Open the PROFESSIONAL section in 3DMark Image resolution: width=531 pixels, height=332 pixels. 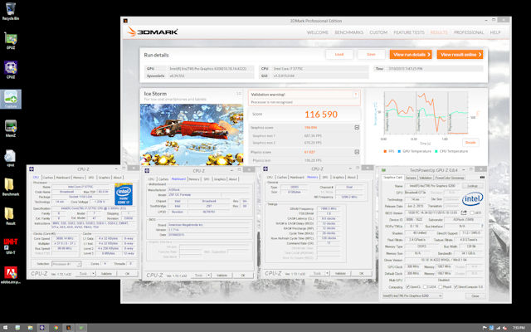pos(469,32)
